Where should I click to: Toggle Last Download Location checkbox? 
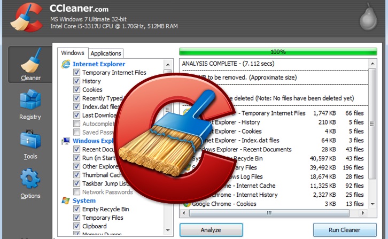[x=77, y=115]
